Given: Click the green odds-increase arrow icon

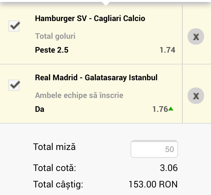Looking at the screenshot, I should pos(171,109).
